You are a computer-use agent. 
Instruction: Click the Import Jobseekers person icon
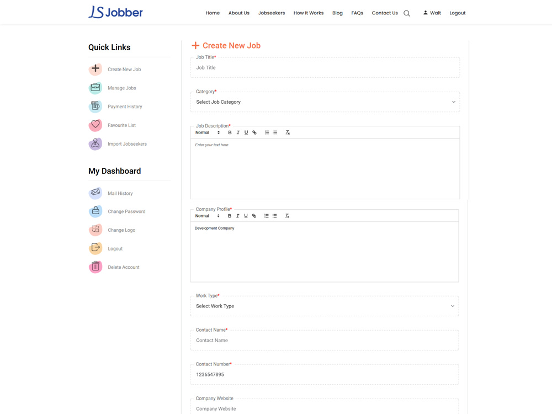pos(95,144)
